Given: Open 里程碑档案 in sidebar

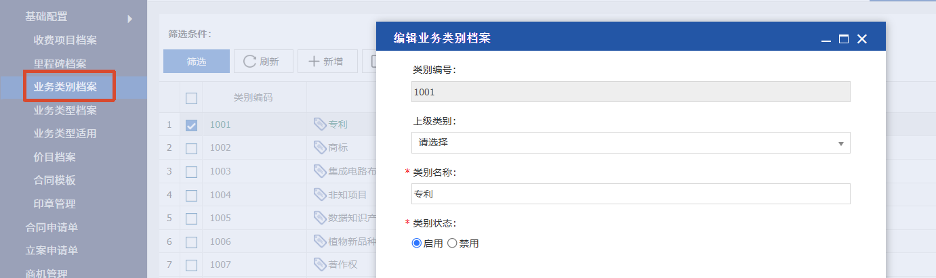Looking at the screenshot, I should tap(60, 64).
